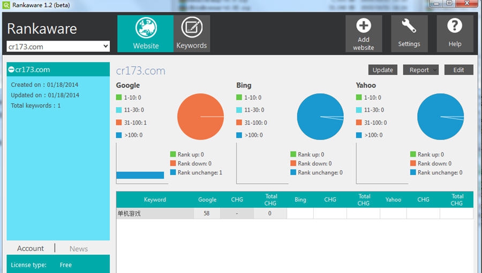
Task: Click the Yahoo pie chart
Action: coord(441,116)
